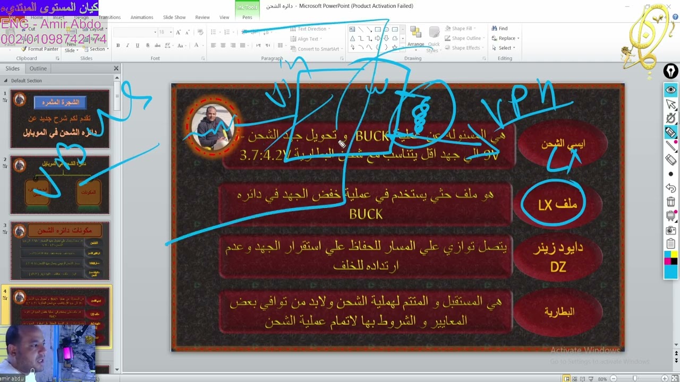Screen dimensions: 680x382
Task: Open Shape Fill dropdown
Action: click(461, 29)
